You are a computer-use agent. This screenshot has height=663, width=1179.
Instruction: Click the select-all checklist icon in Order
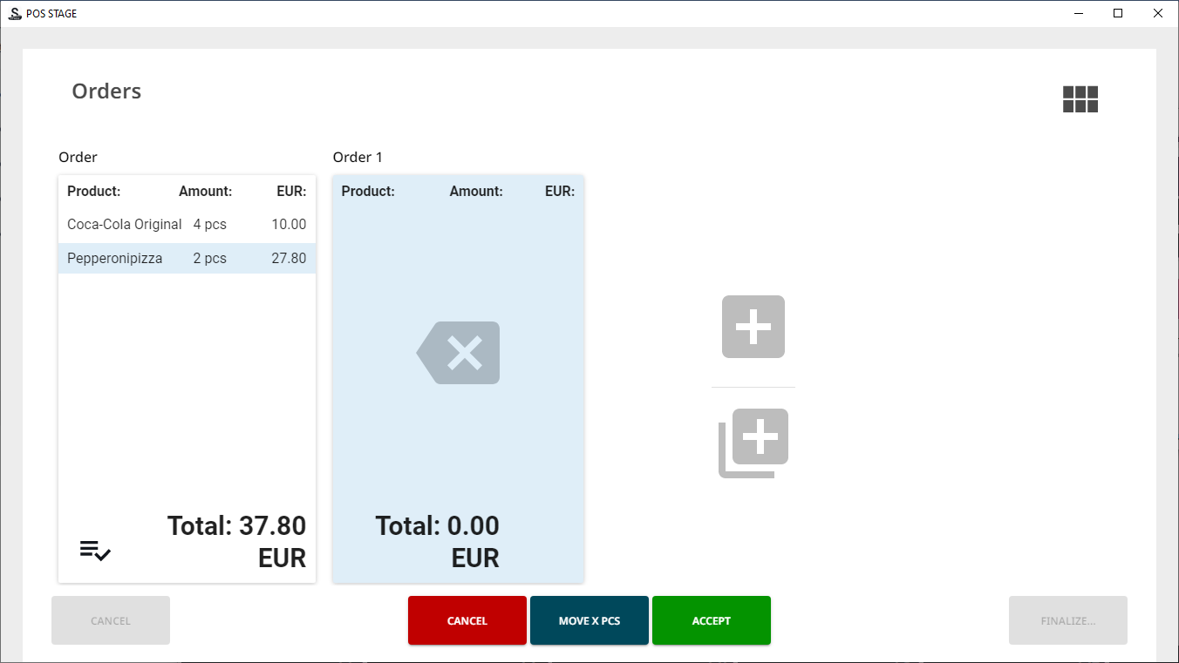95,551
